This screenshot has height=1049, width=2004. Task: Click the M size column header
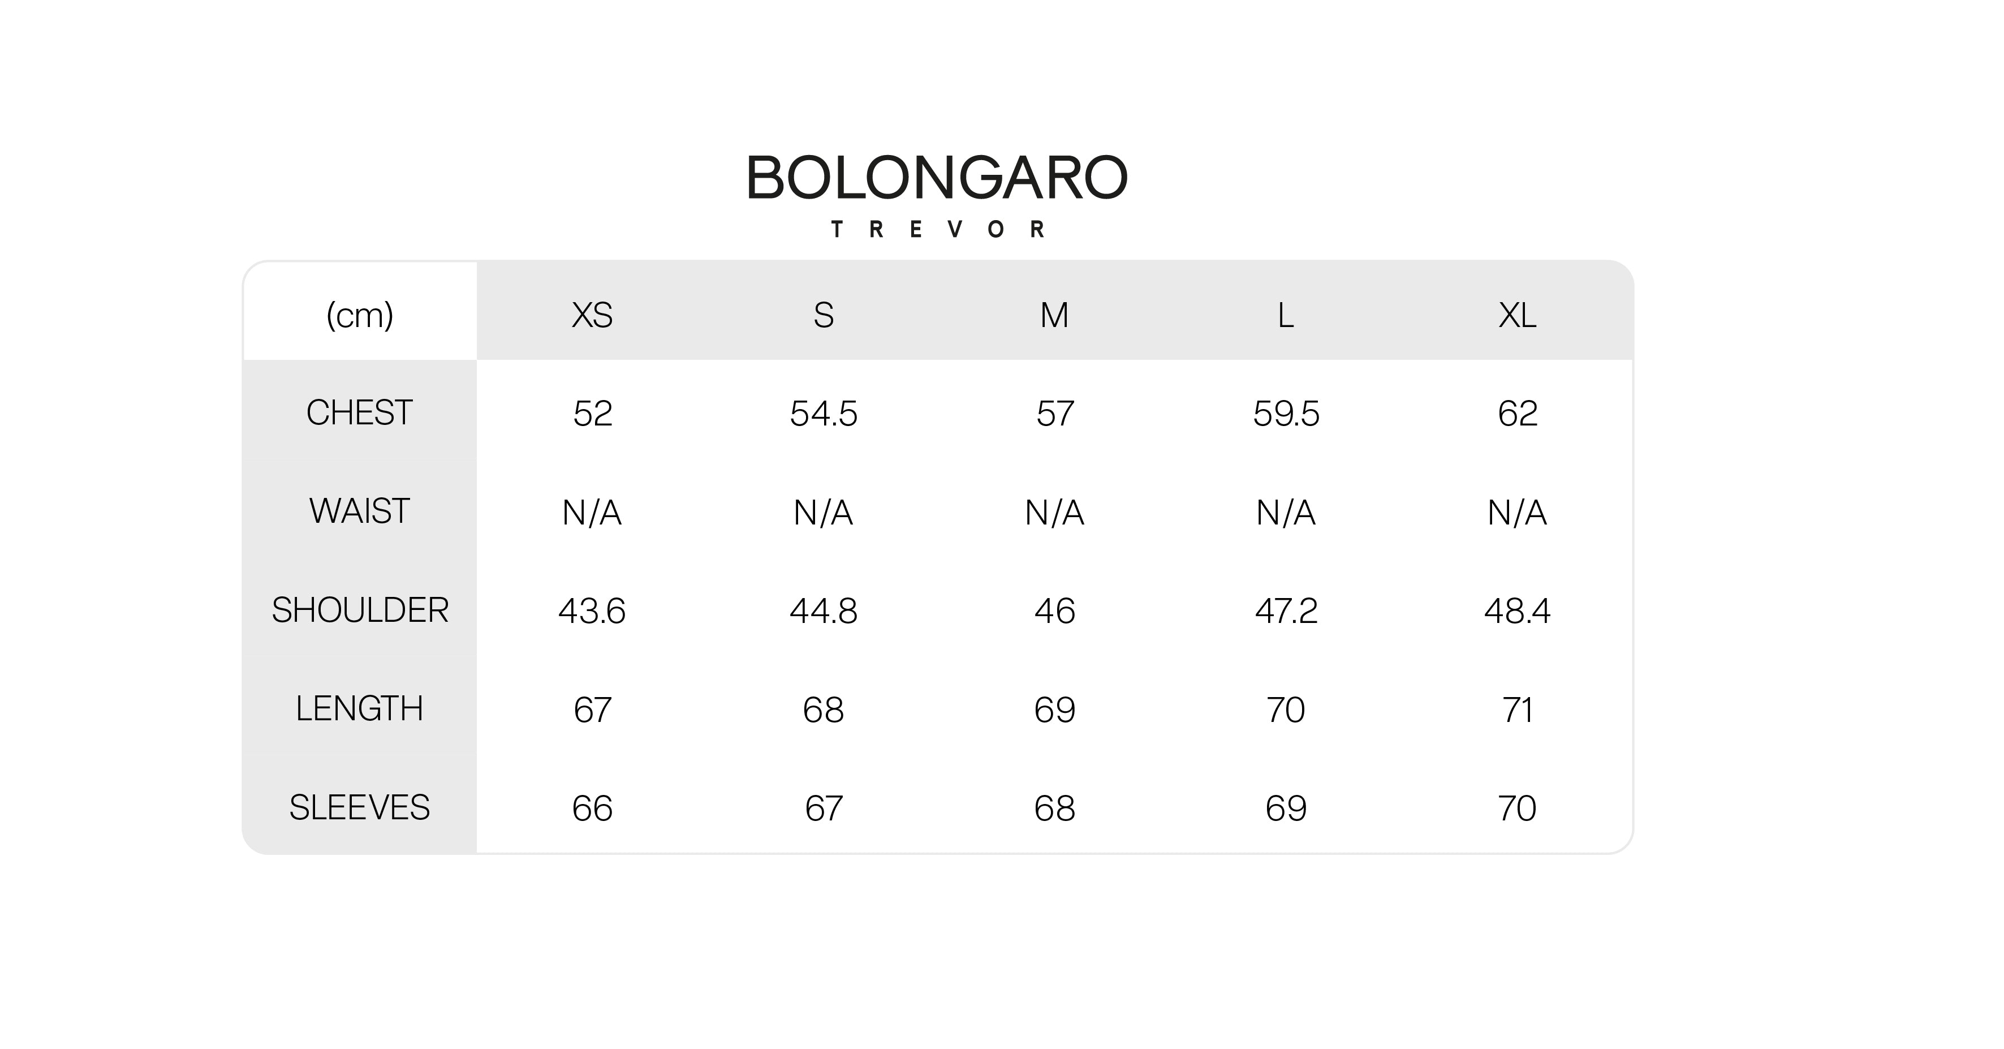pos(1054,315)
